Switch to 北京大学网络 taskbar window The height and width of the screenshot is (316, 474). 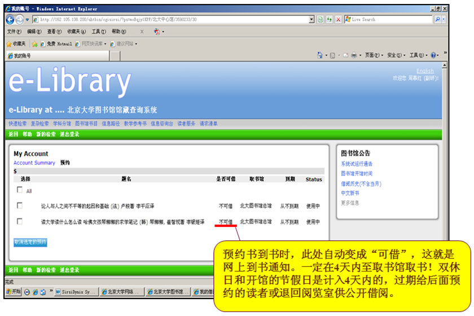[122, 292]
